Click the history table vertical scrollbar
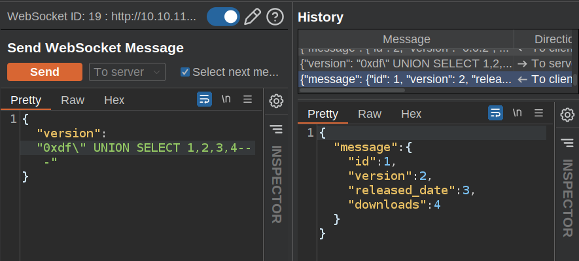Screen dimensions: 579x261 click(x=575, y=80)
